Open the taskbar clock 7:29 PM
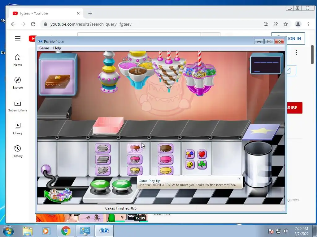 (x=301, y=231)
